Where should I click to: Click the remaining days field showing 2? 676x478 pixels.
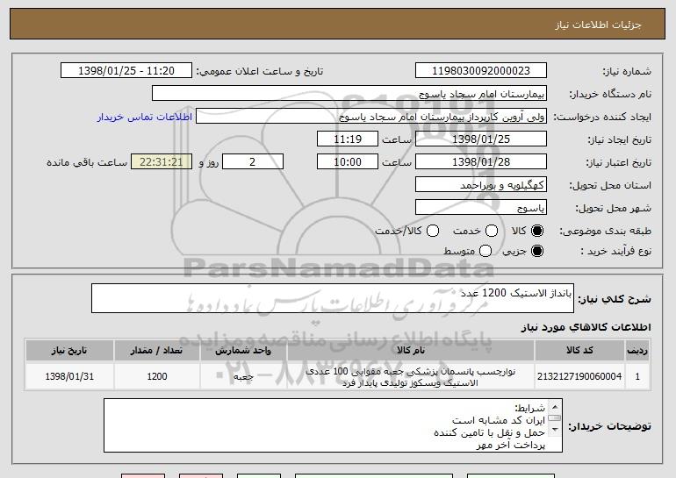pos(253,162)
